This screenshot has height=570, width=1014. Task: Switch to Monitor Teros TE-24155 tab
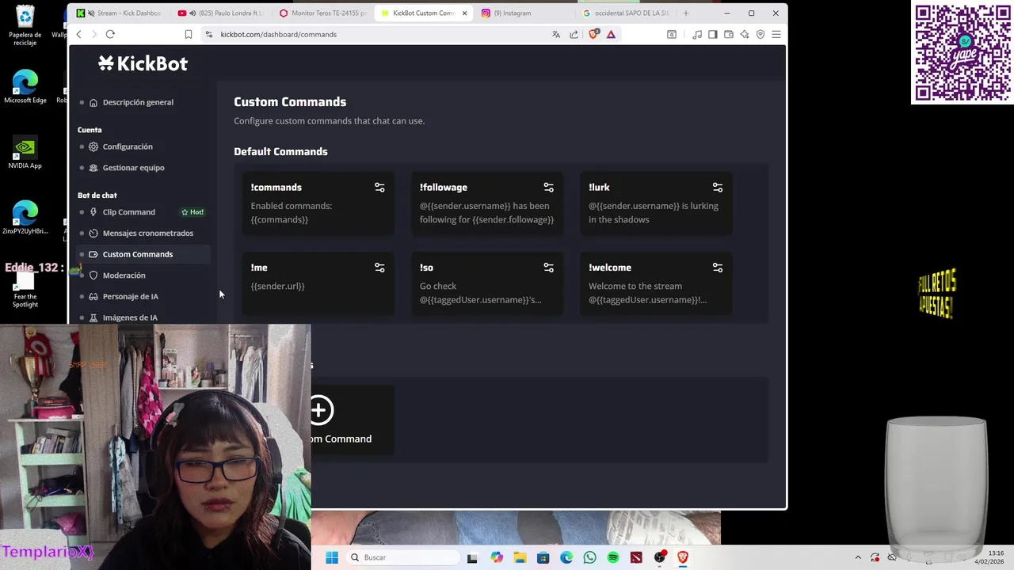tap(322, 13)
